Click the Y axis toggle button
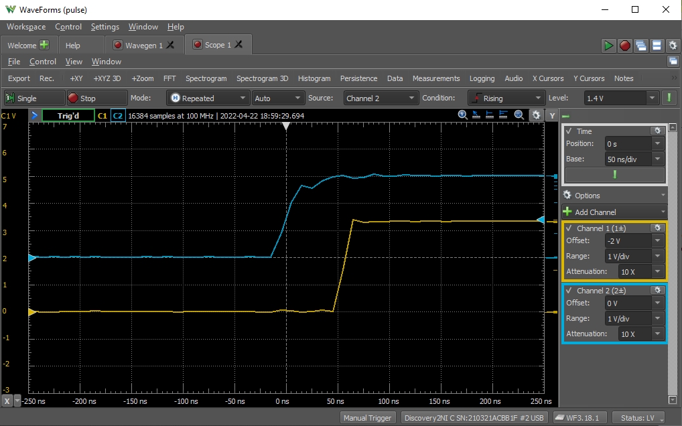The width and height of the screenshot is (682, 426). coord(552,115)
